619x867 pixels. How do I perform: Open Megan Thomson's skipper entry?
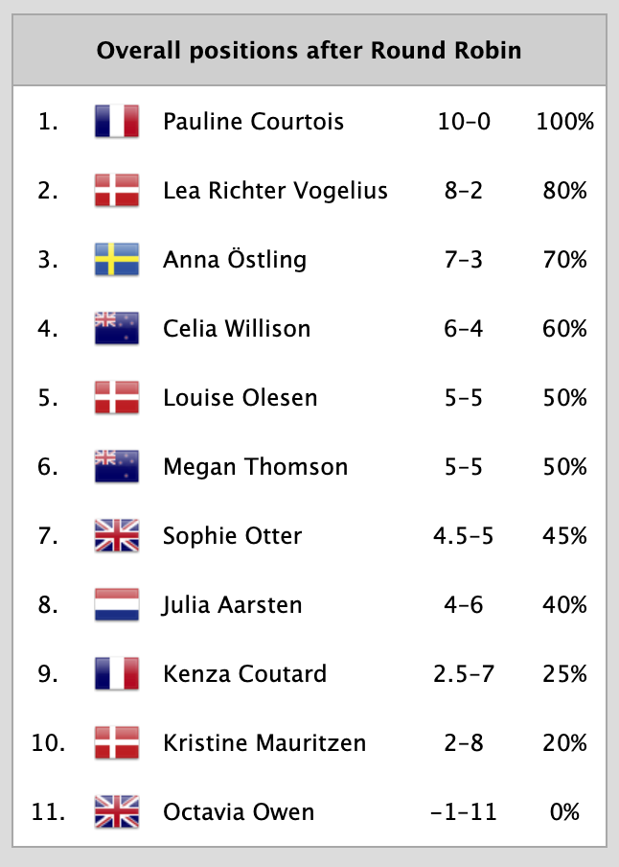[x=255, y=467]
